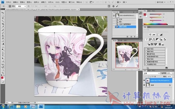Click the foreground color swatch in toolbox

pyautogui.click(x=2, y=78)
